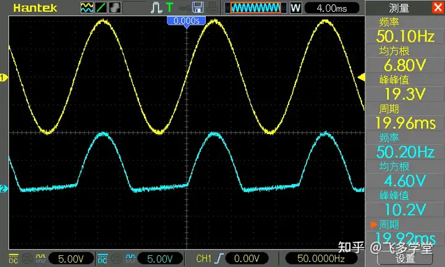445x267 pixels.
Task: Open CH2 5.00V volts per division
Action: pos(160,259)
